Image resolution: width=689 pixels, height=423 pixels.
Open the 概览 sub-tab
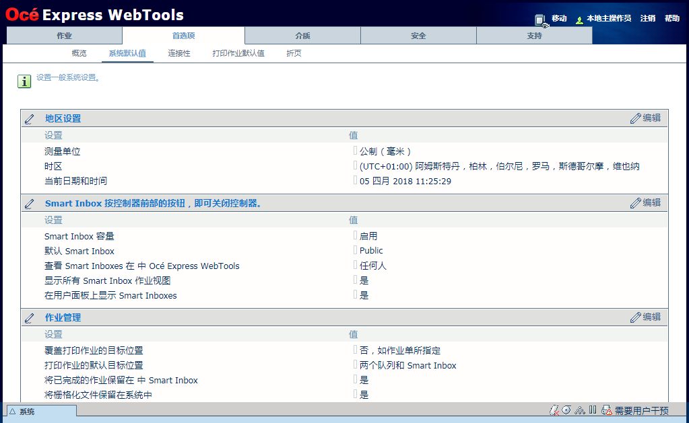(x=79, y=53)
